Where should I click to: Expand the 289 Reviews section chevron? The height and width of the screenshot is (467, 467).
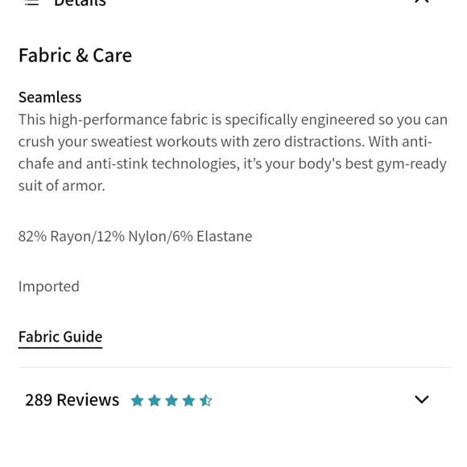point(421,399)
